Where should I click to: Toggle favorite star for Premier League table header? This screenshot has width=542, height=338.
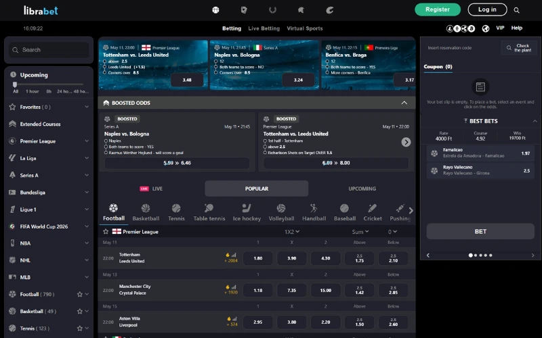pos(106,231)
